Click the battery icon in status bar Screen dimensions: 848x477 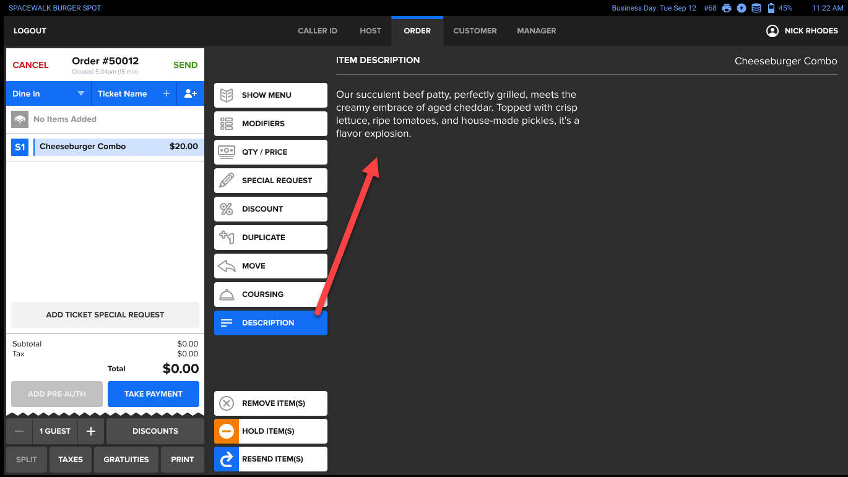(771, 8)
